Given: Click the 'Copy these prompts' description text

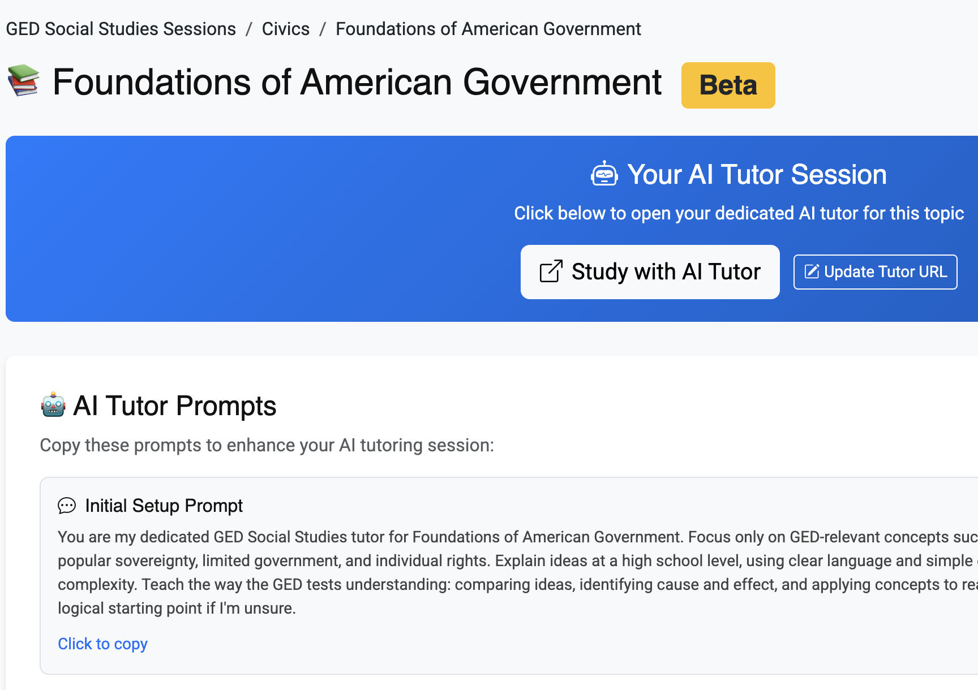Looking at the screenshot, I should 267,445.
